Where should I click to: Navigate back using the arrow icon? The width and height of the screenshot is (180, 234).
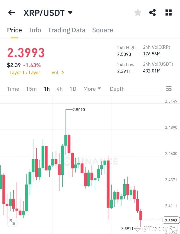11,13
